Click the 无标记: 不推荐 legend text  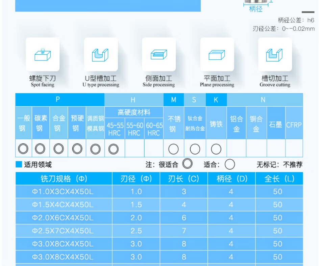279,164
